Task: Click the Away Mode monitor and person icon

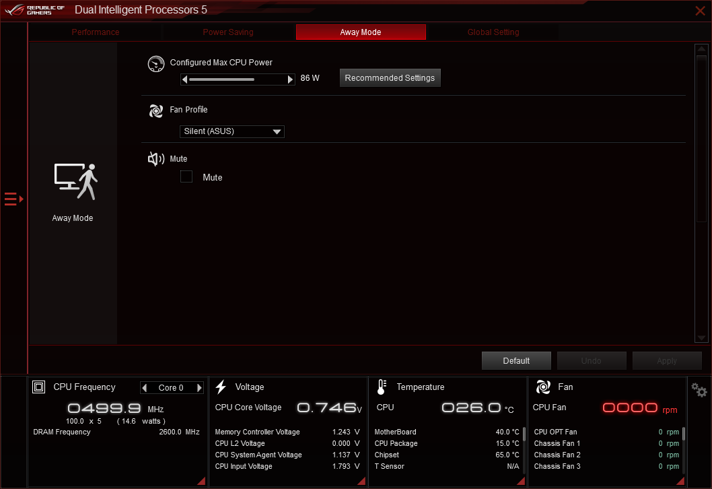Action: point(76,182)
